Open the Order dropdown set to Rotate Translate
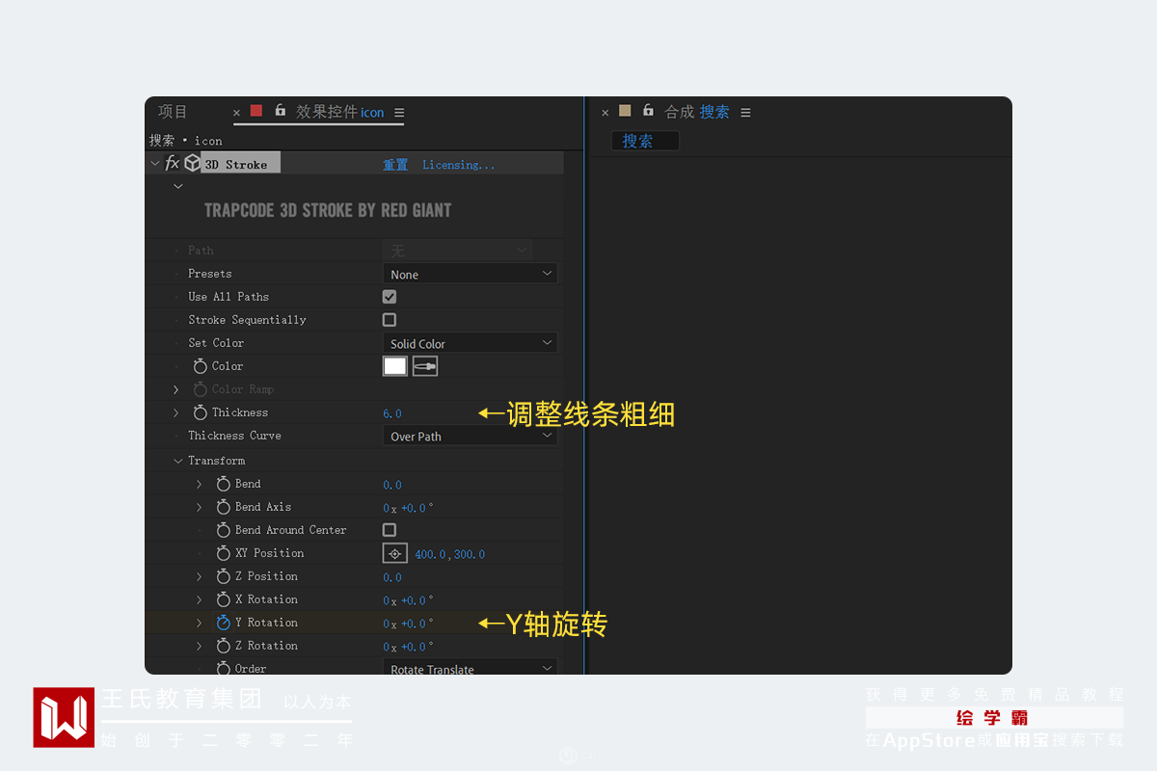Screen dimensions: 1157x771 point(471,667)
